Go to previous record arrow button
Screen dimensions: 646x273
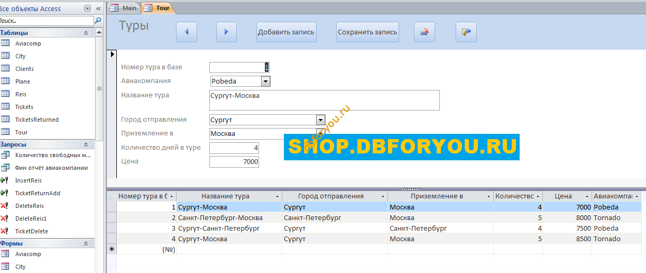[187, 32]
